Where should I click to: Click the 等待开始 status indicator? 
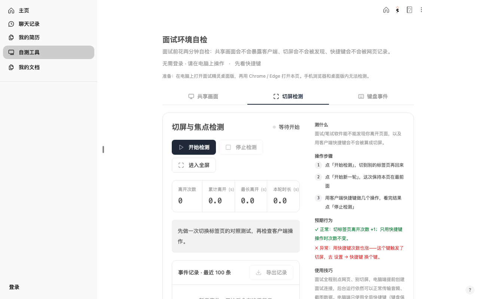coord(286,127)
